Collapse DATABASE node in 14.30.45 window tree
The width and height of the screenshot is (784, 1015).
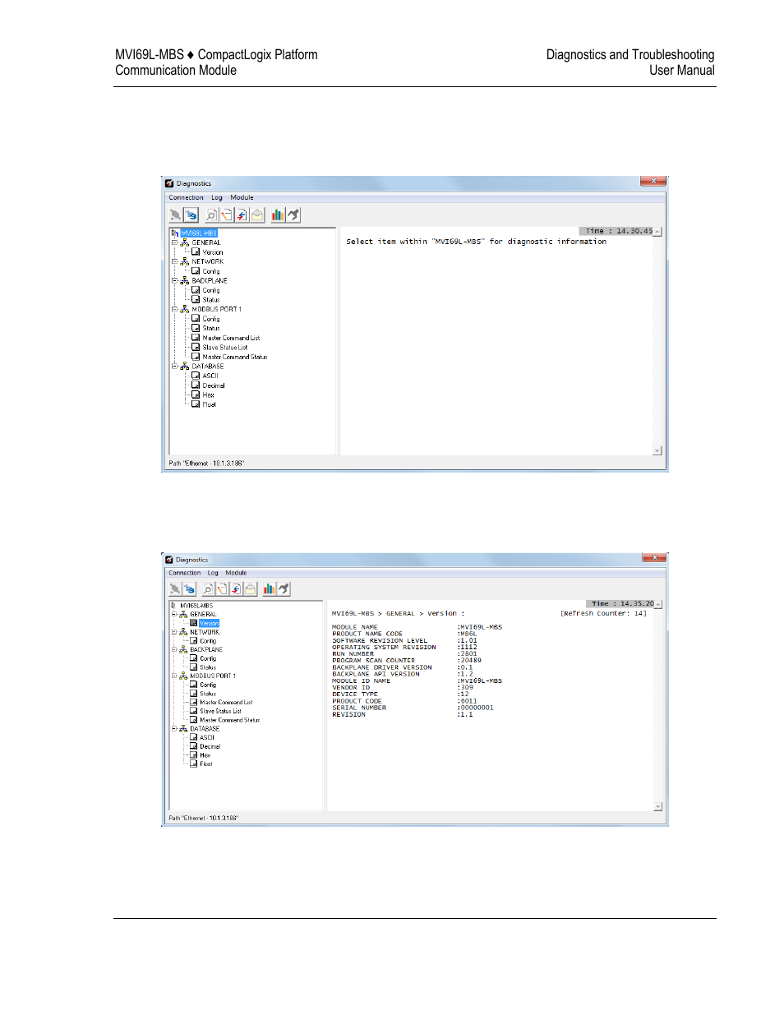click(174, 367)
